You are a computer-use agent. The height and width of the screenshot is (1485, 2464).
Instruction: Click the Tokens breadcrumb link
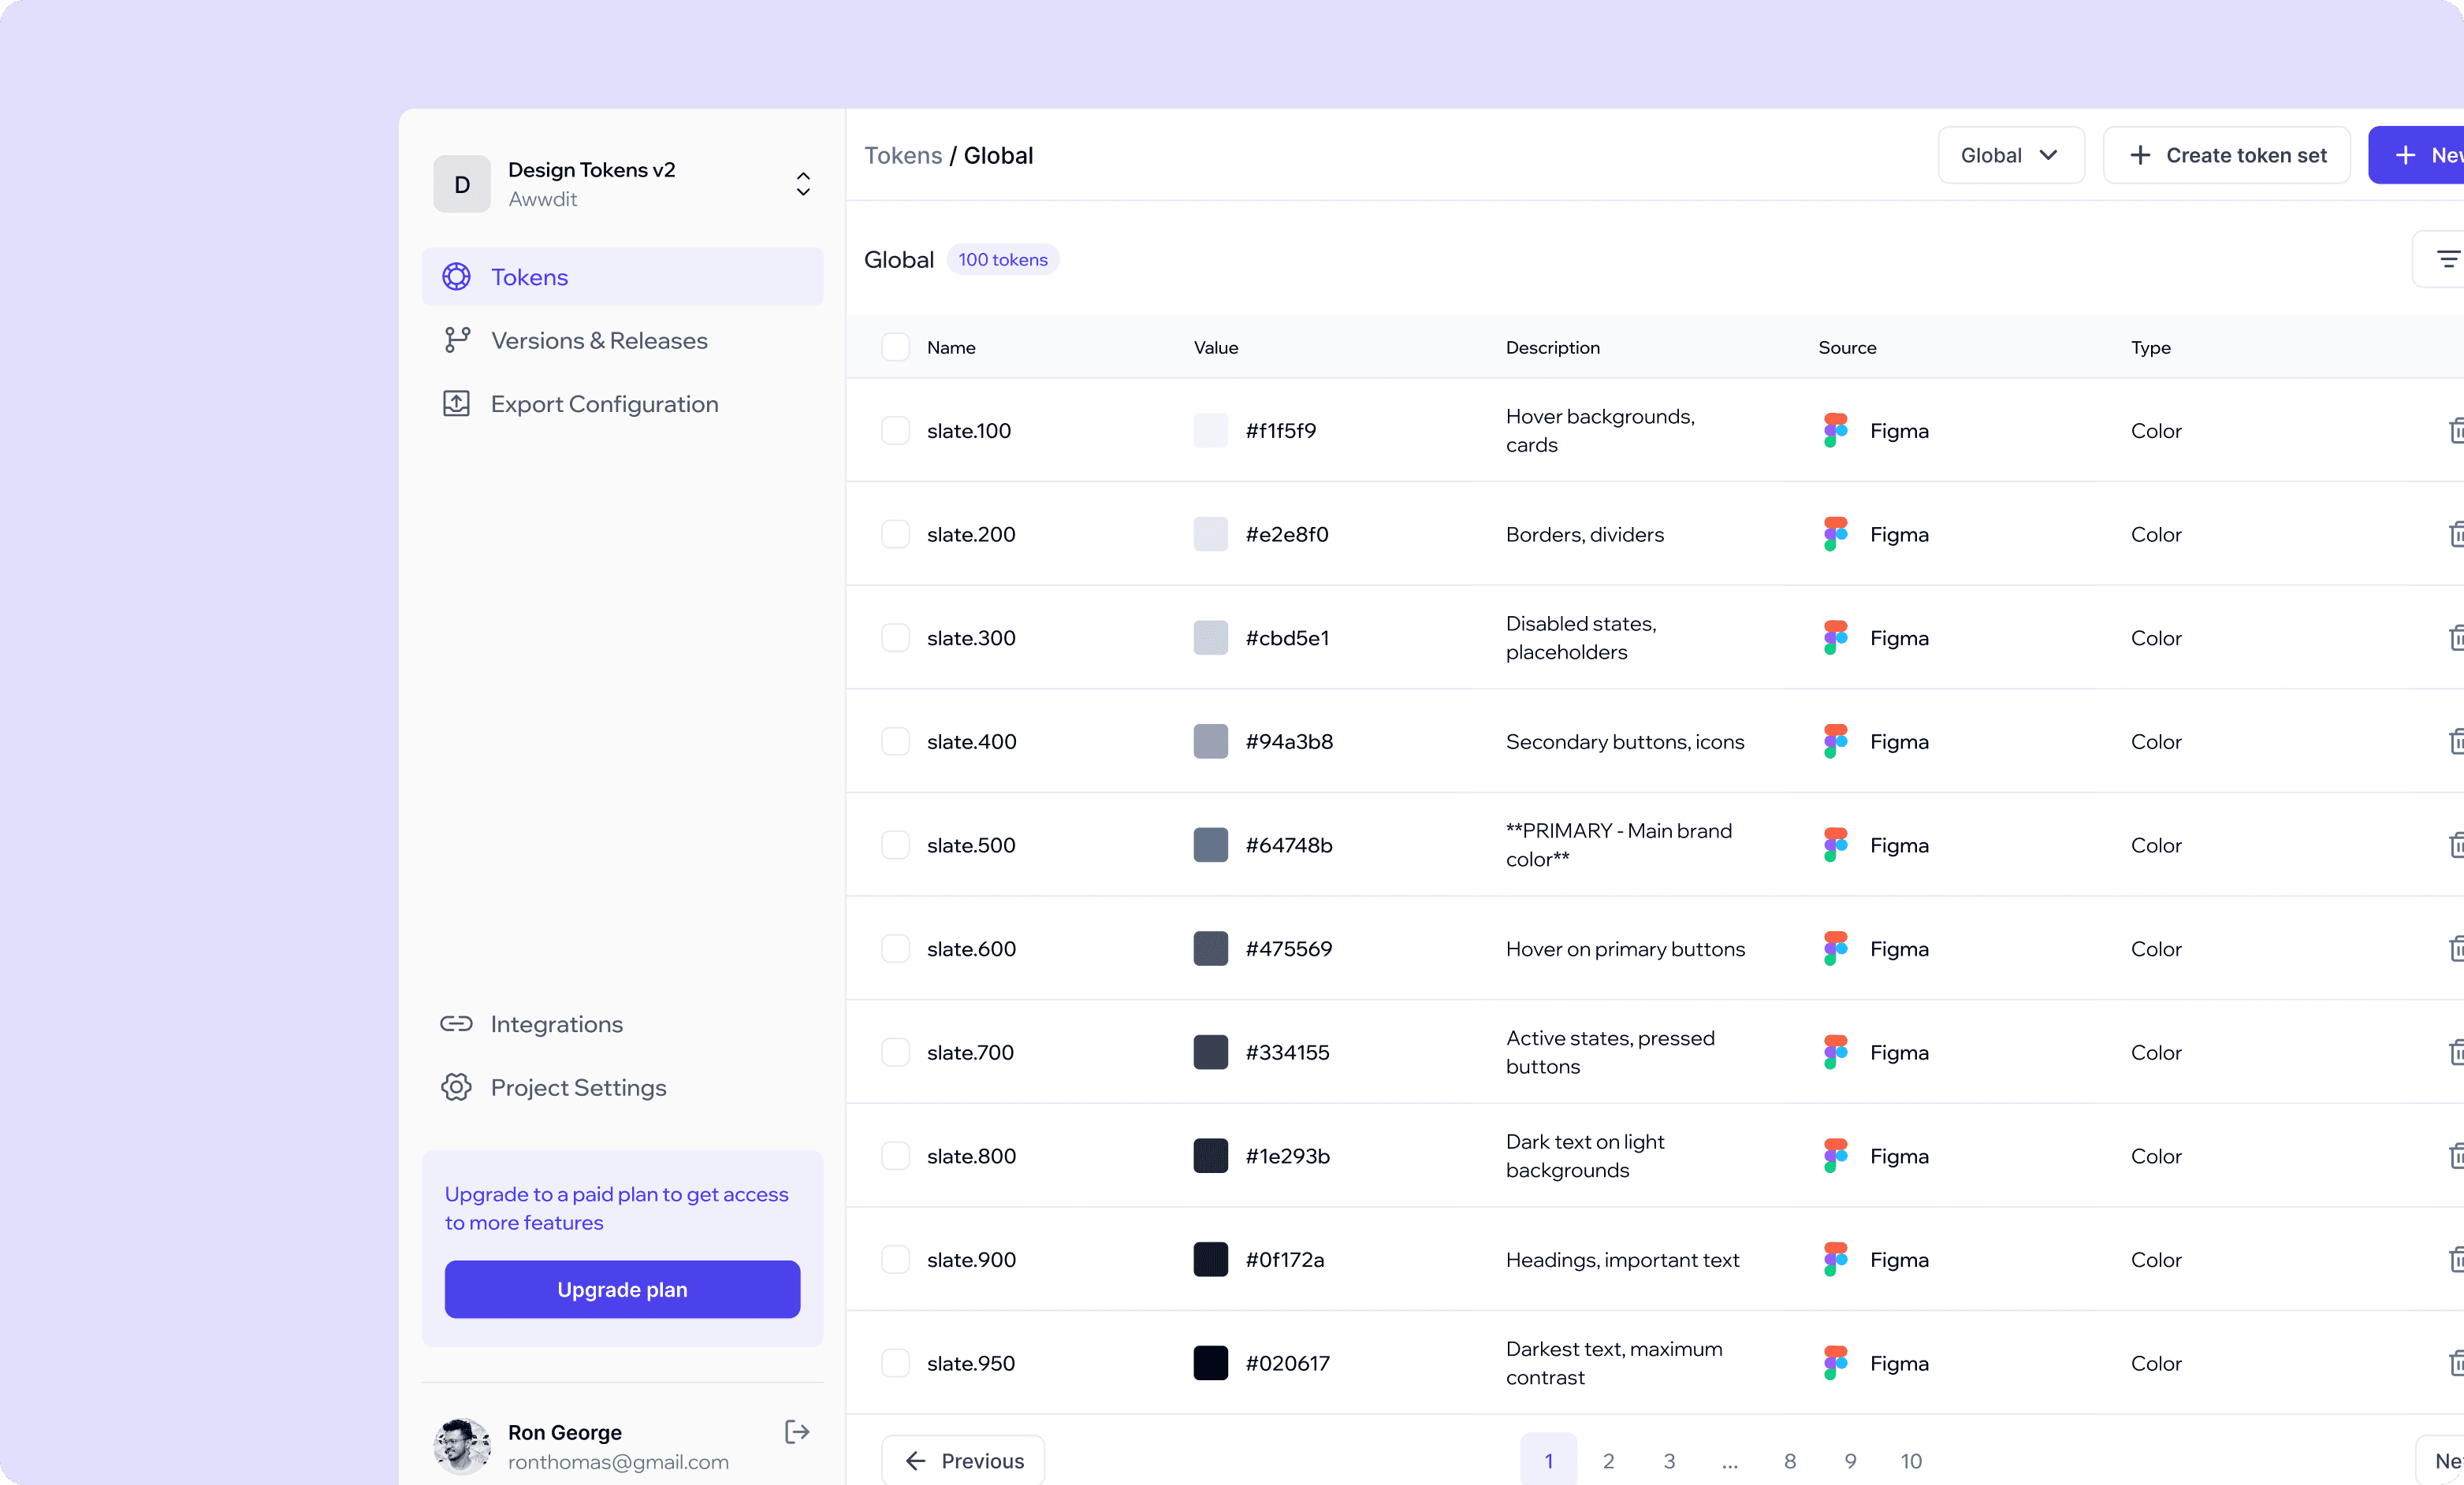[902, 155]
